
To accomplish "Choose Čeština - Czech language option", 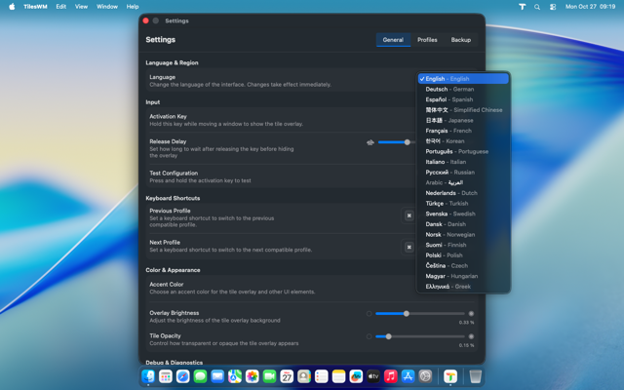I will point(463,265).
